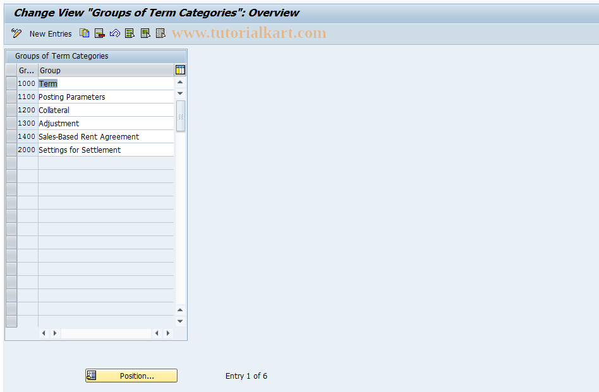Click the Undo Change icon

[x=114, y=33]
